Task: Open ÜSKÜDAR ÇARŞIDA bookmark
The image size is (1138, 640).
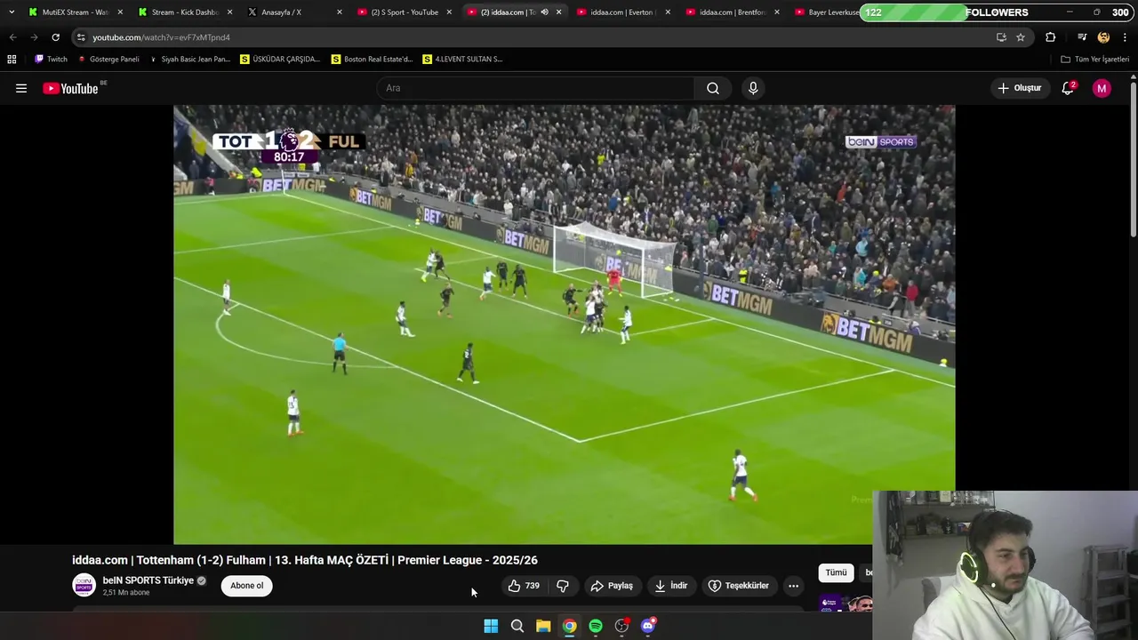Action: [280, 60]
